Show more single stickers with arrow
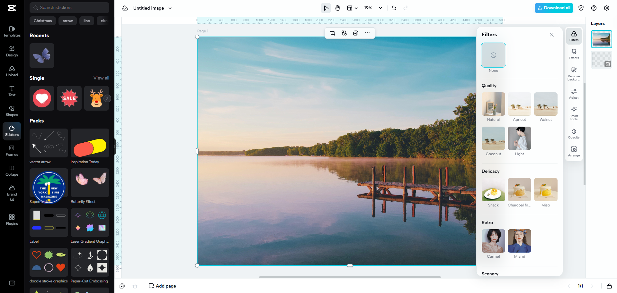The height and width of the screenshot is (293, 617). pyautogui.click(x=107, y=98)
